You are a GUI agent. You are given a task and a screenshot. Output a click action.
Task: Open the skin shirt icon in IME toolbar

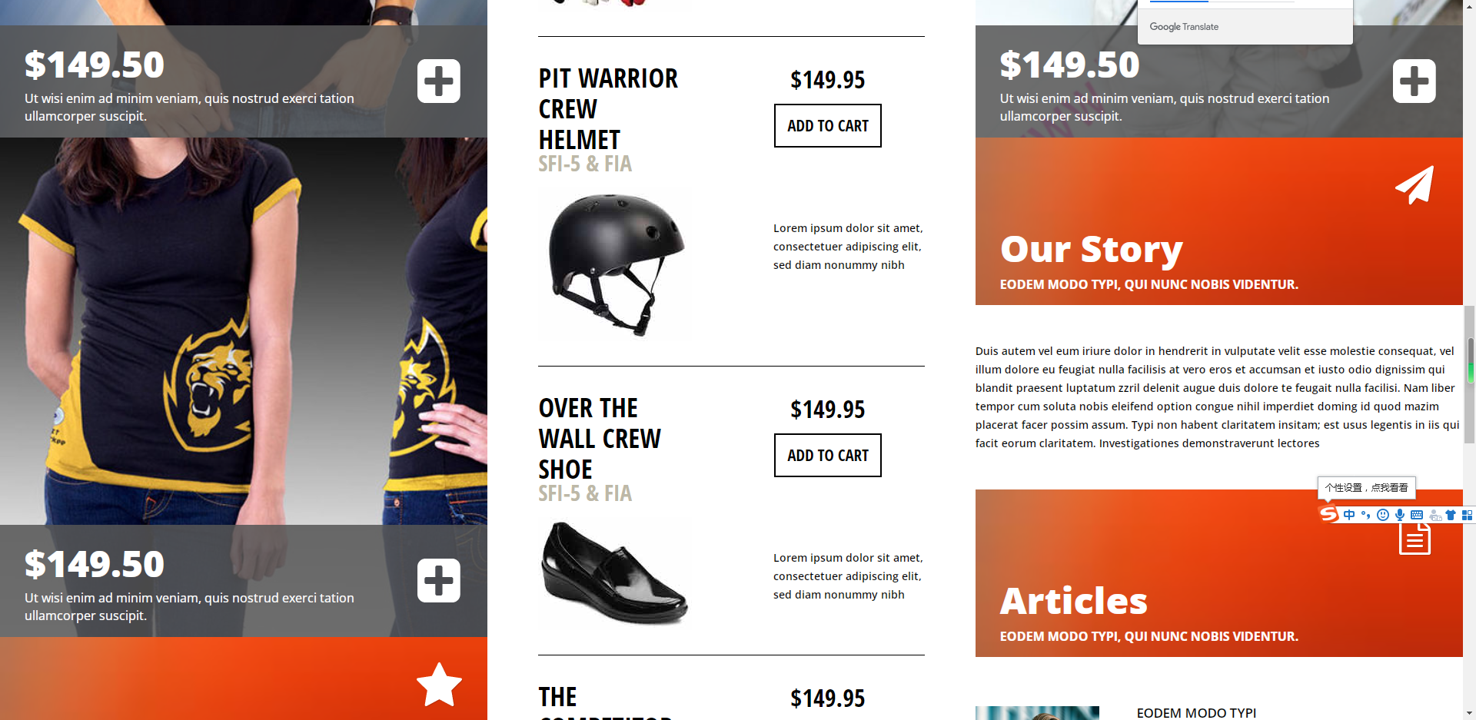tap(1451, 515)
